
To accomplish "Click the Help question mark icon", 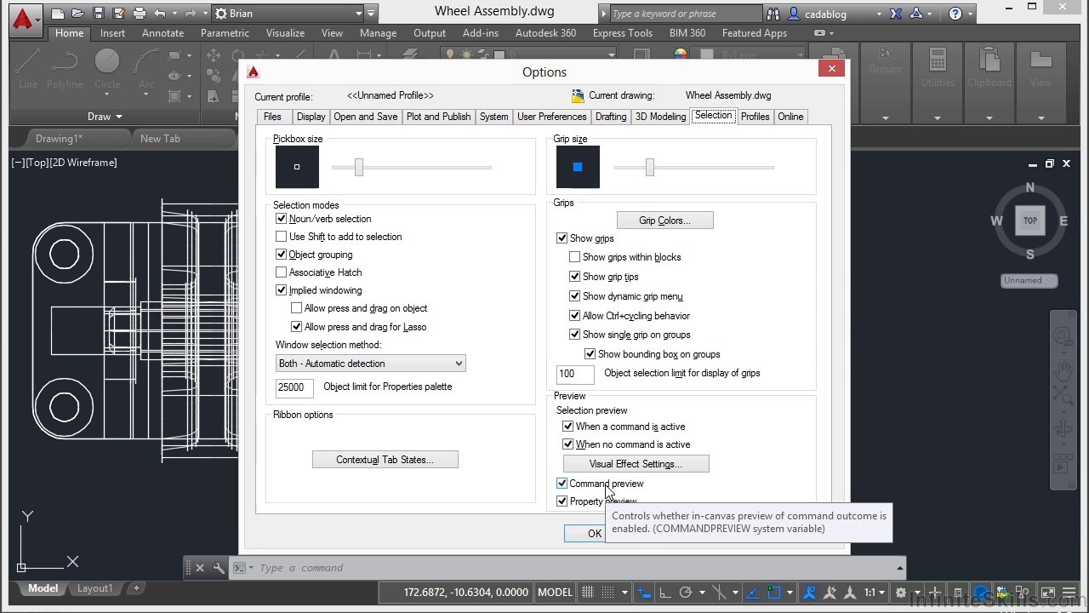I will 955,14.
